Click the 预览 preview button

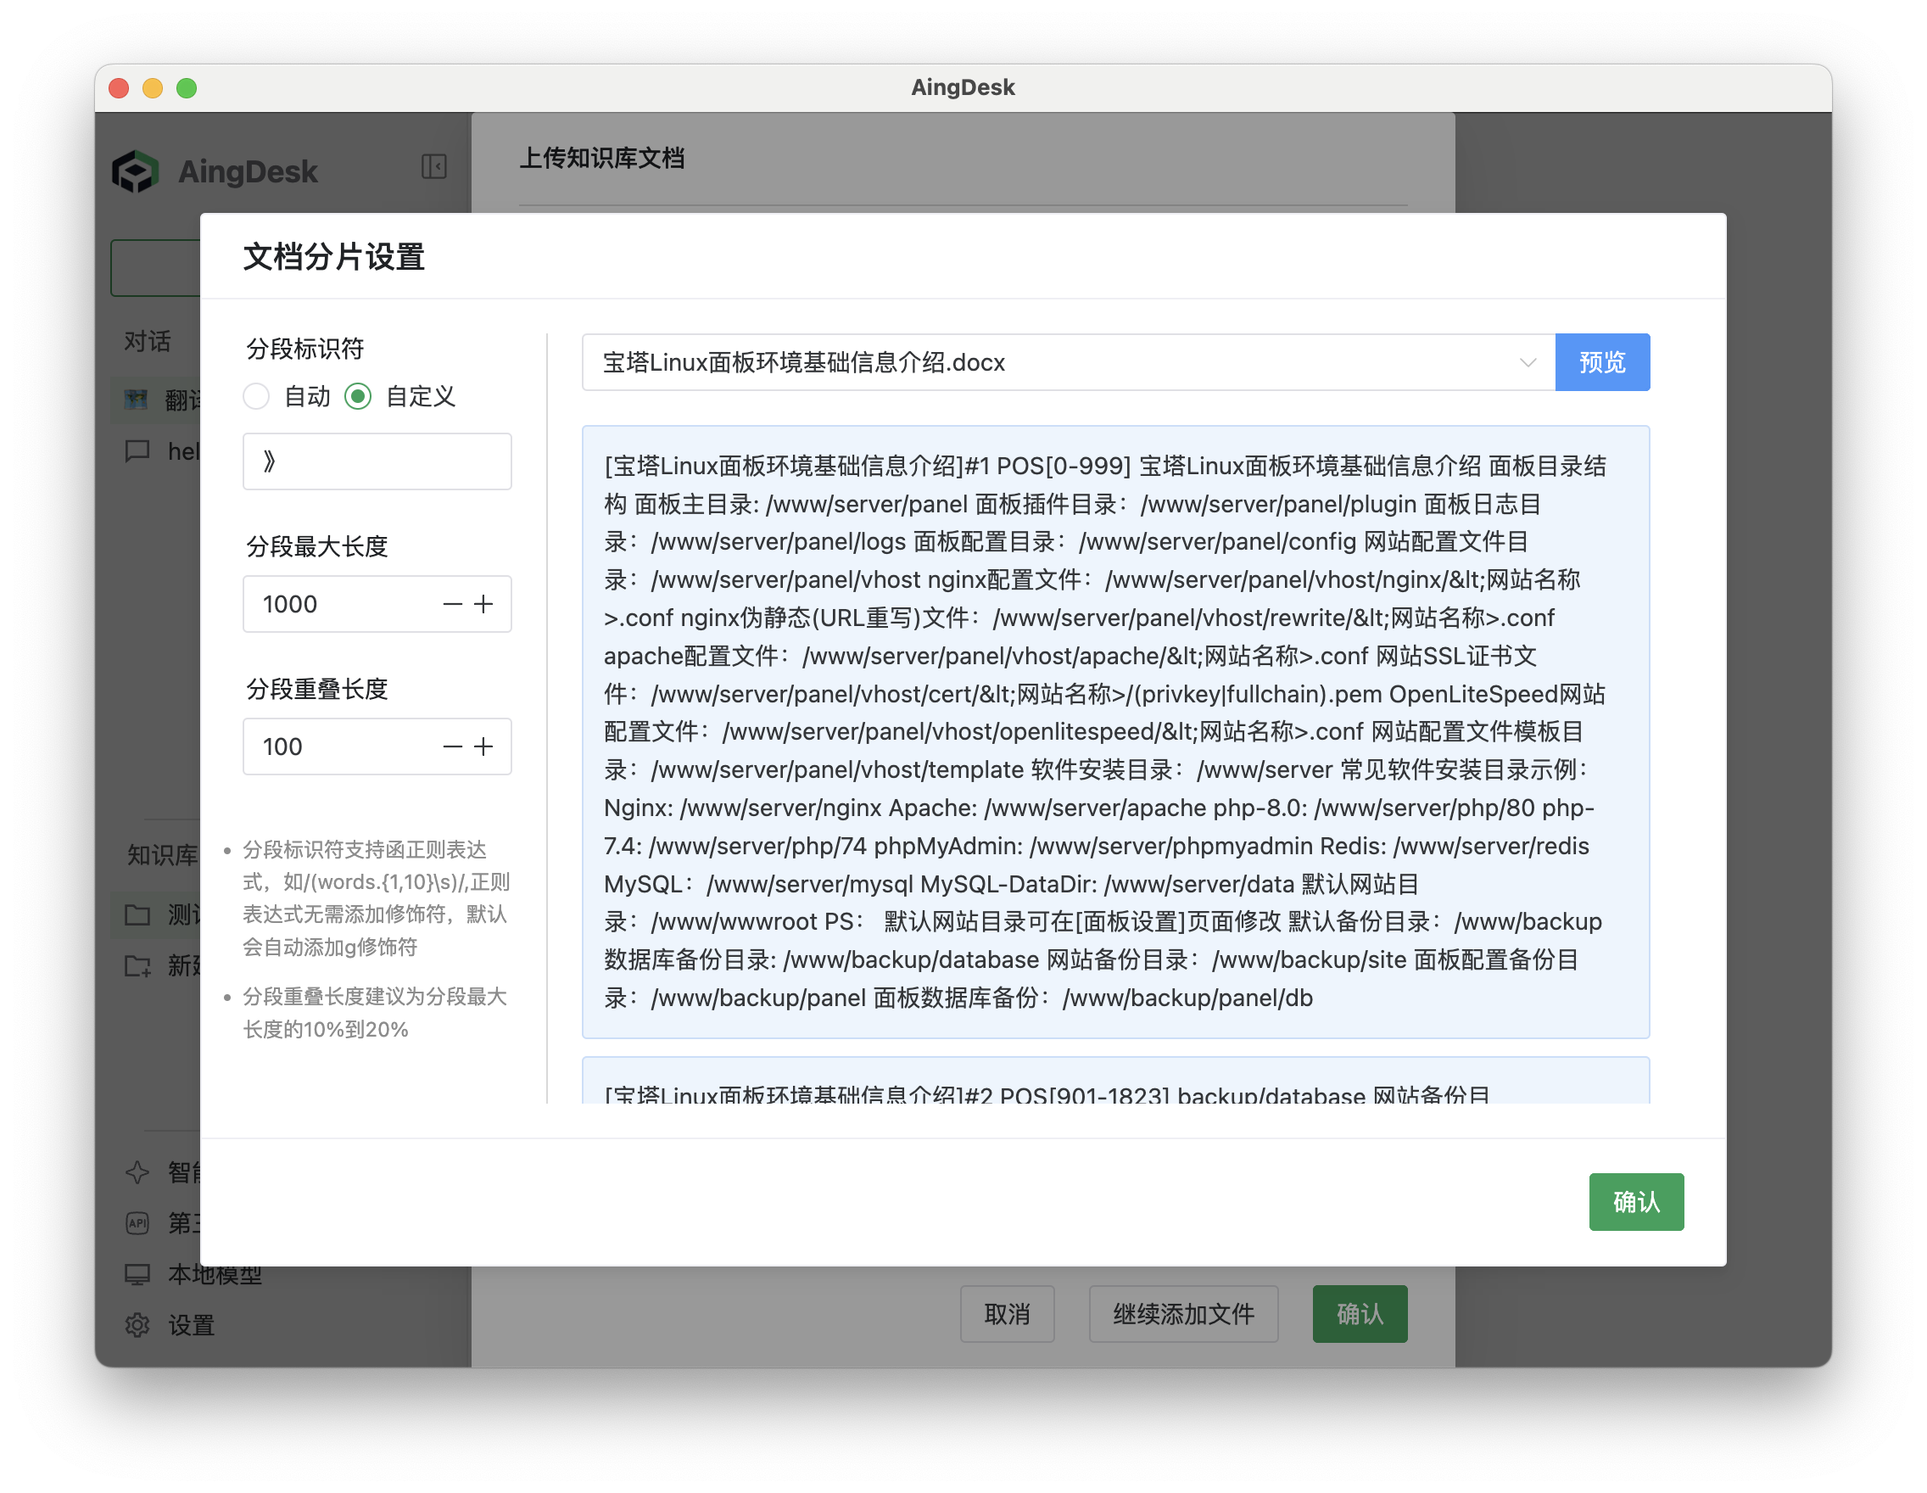pyautogui.click(x=1602, y=361)
